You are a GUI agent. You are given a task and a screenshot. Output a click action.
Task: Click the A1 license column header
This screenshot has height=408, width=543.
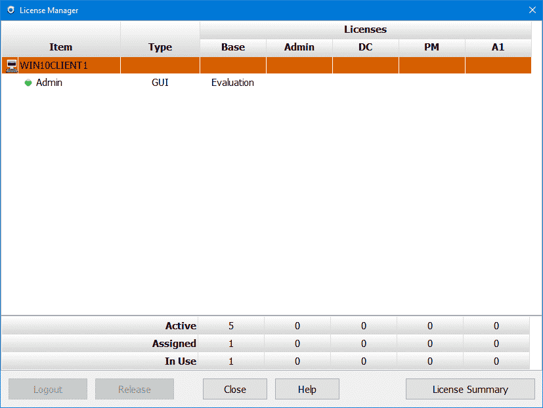tap(498, 47)
